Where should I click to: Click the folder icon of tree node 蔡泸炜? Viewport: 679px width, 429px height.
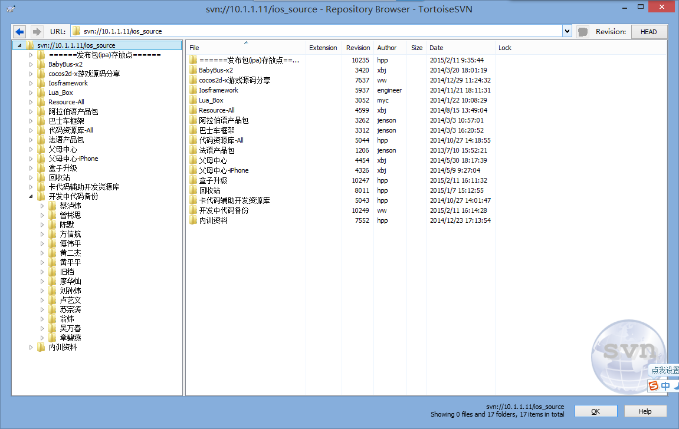click(x=53, y=206)
